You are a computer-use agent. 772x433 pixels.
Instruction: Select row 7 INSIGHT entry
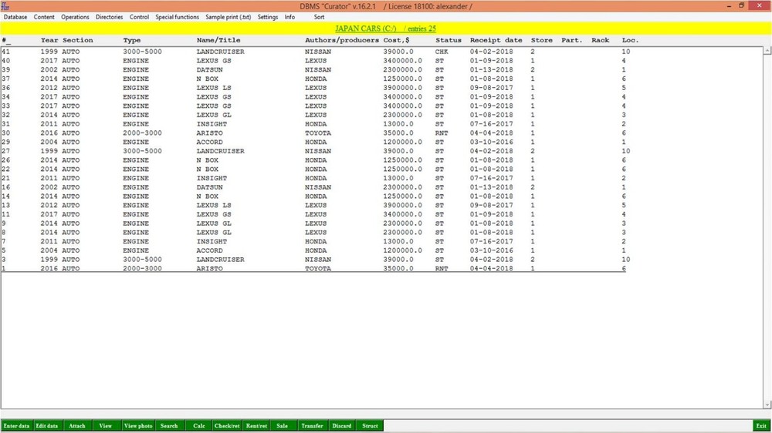315,241
